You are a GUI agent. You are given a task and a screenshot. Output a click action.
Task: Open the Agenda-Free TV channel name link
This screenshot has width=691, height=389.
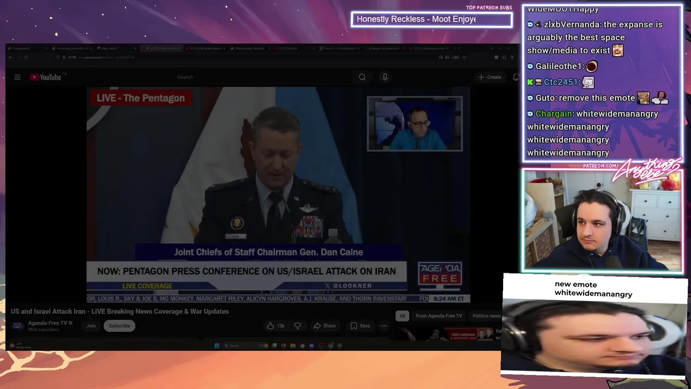point(48,323)
